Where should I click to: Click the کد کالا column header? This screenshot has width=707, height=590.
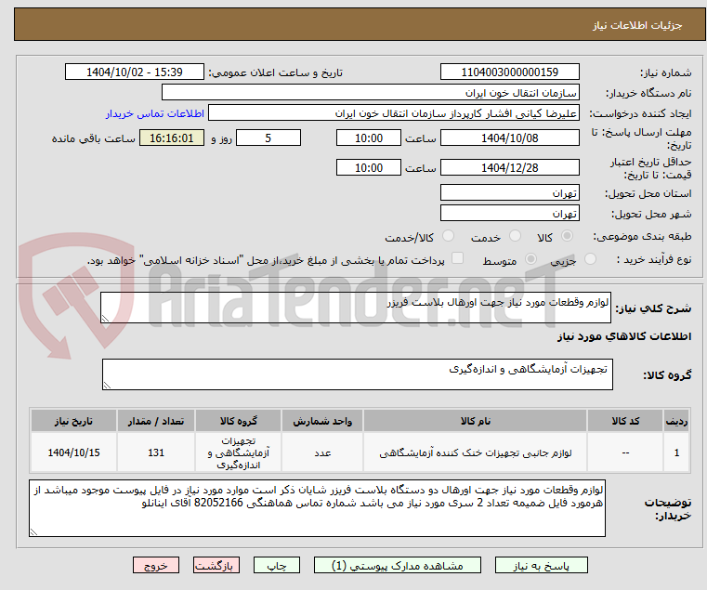pyautogui.click(x=625, y=421)
